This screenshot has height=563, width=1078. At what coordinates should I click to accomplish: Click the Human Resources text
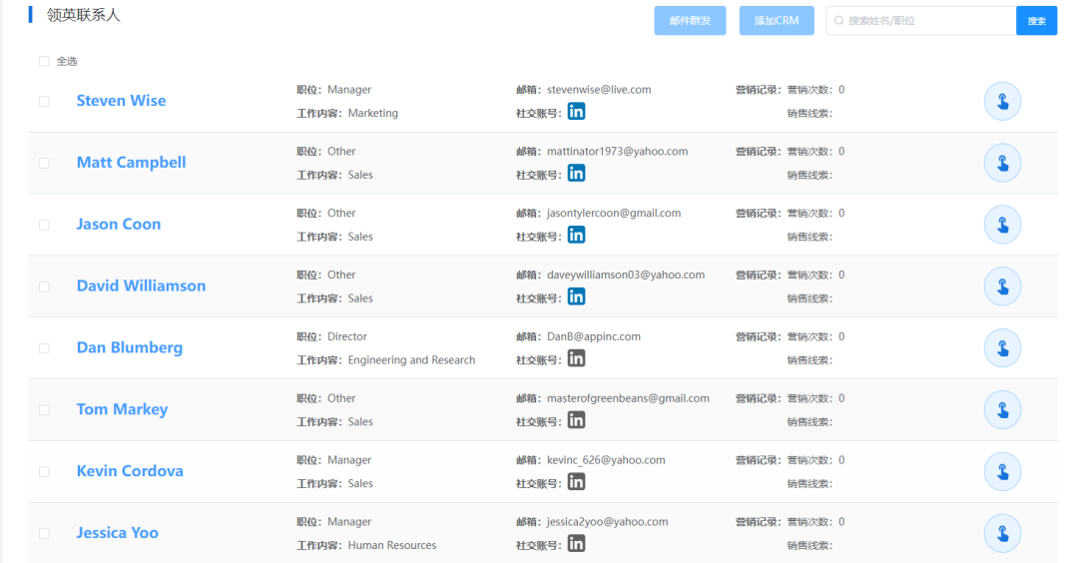click(x=392, y=545)
